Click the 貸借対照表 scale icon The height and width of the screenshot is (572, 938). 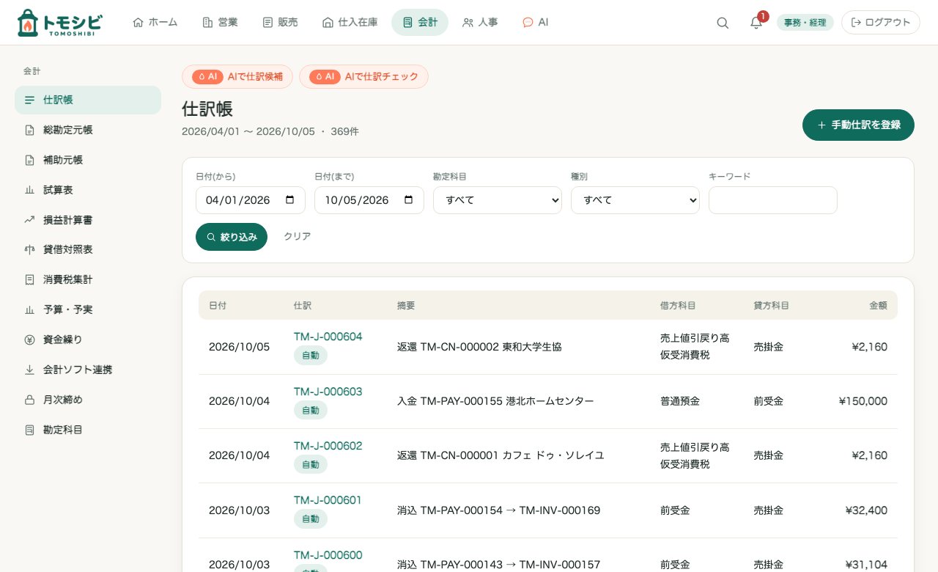coord(30,249)
